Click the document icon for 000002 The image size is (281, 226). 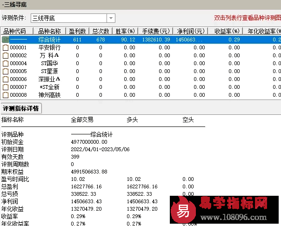6,55
